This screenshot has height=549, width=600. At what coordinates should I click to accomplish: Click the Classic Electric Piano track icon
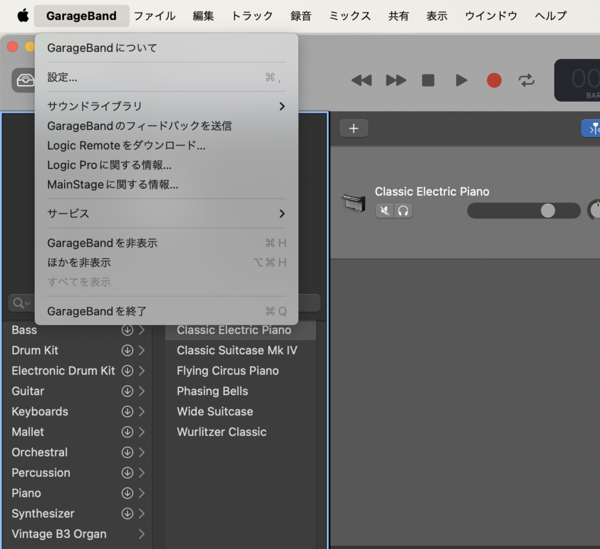point(353,203)
